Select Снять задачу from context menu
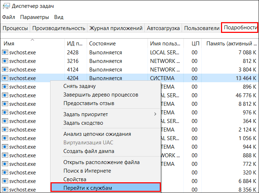Screen dimensions: 259x193 pos(80,86)
